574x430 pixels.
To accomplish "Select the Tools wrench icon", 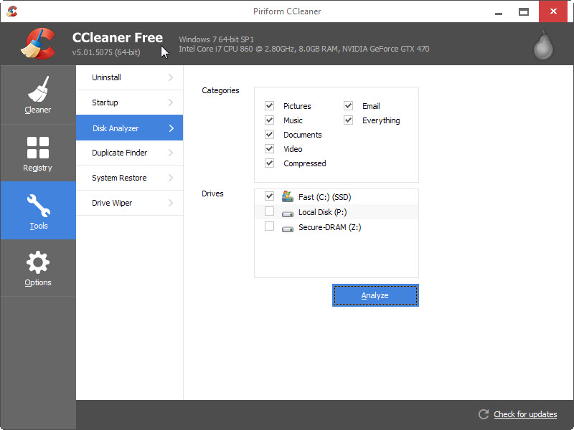I will tap(39, 205).
